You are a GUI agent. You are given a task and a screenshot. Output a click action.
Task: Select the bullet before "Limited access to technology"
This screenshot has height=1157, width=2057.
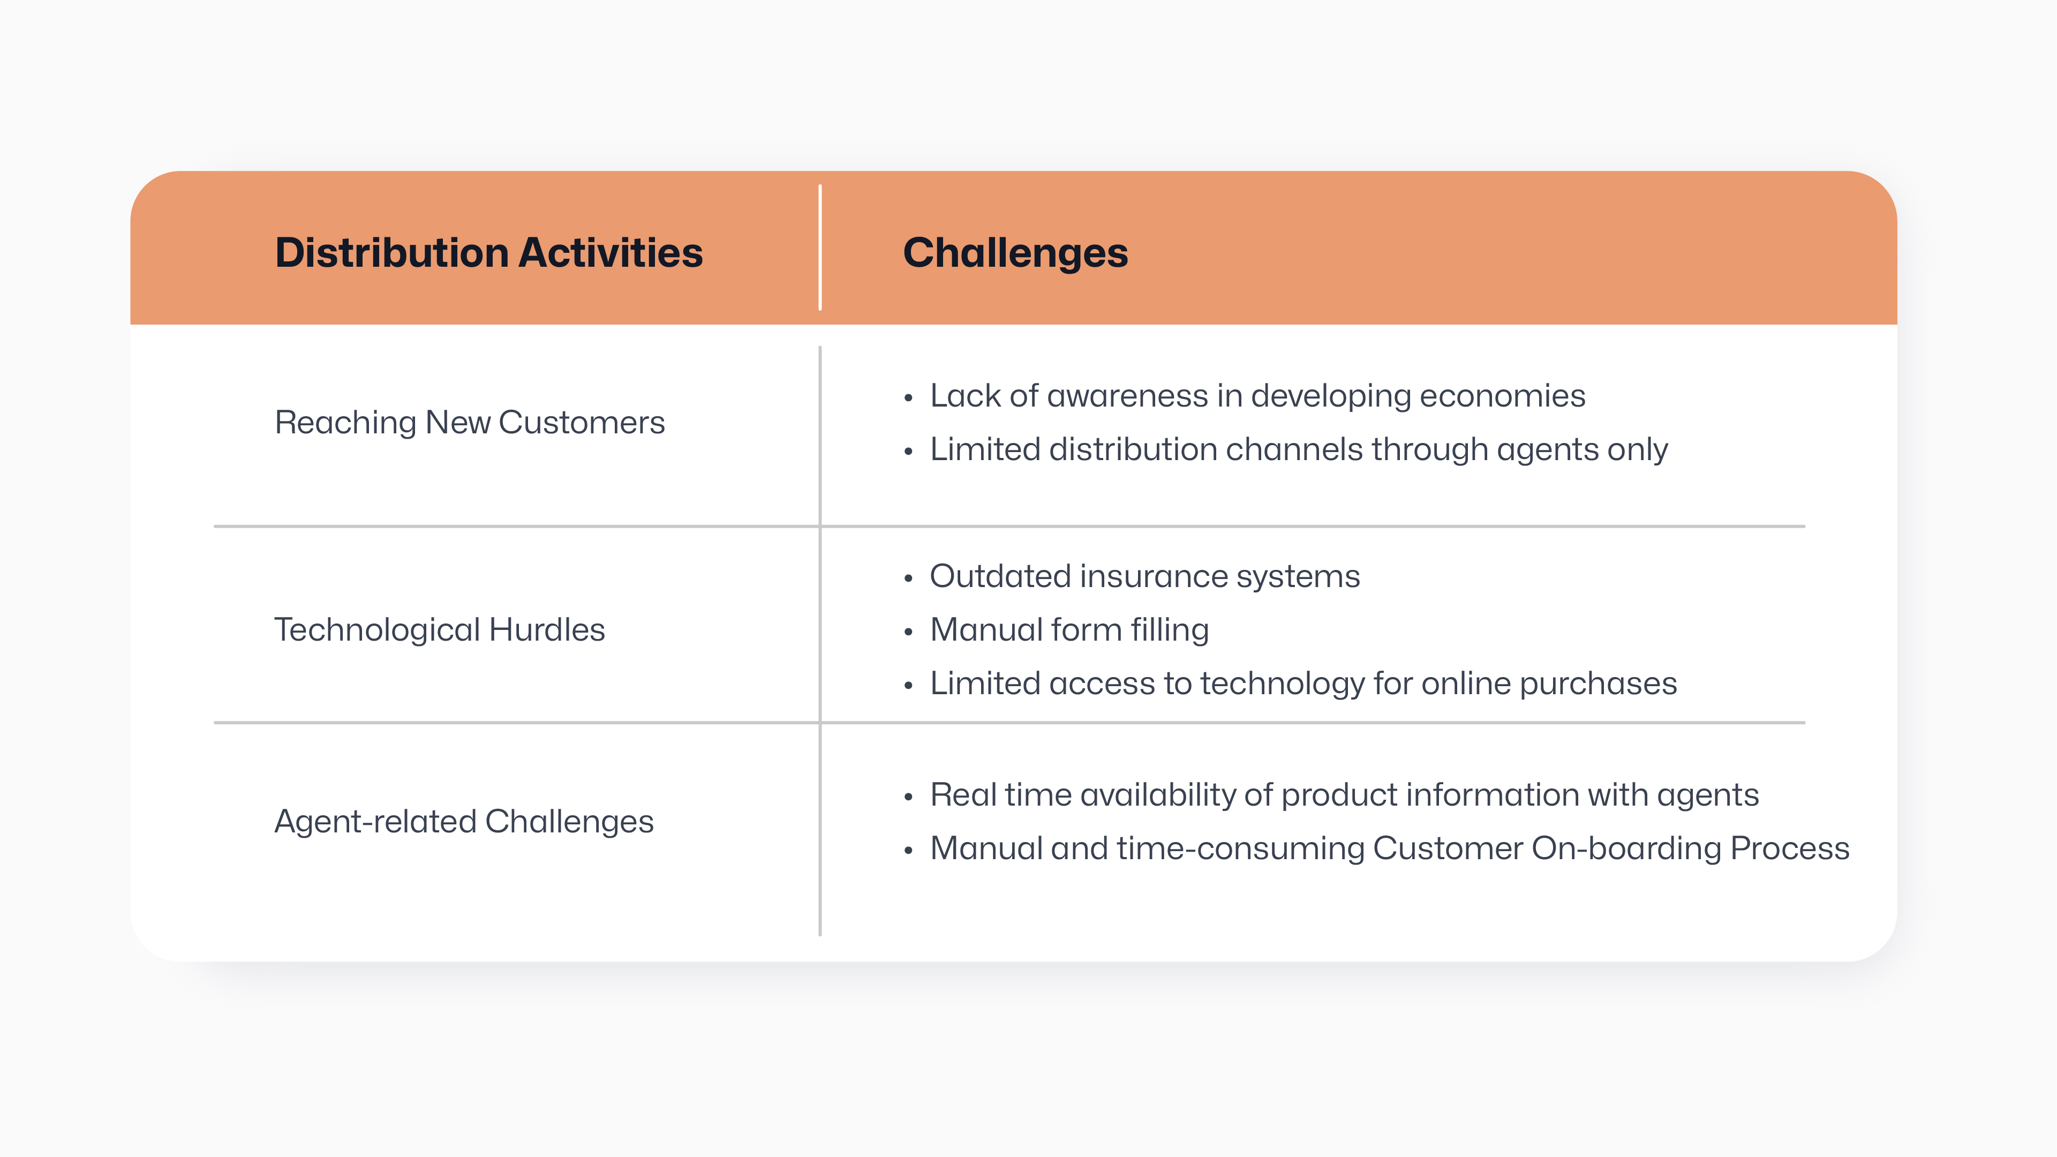[x=908, y=685]
